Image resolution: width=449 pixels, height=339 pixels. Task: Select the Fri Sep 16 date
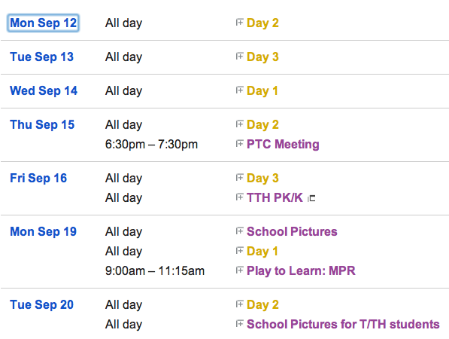pyautogui.click(x=38, y=178)
